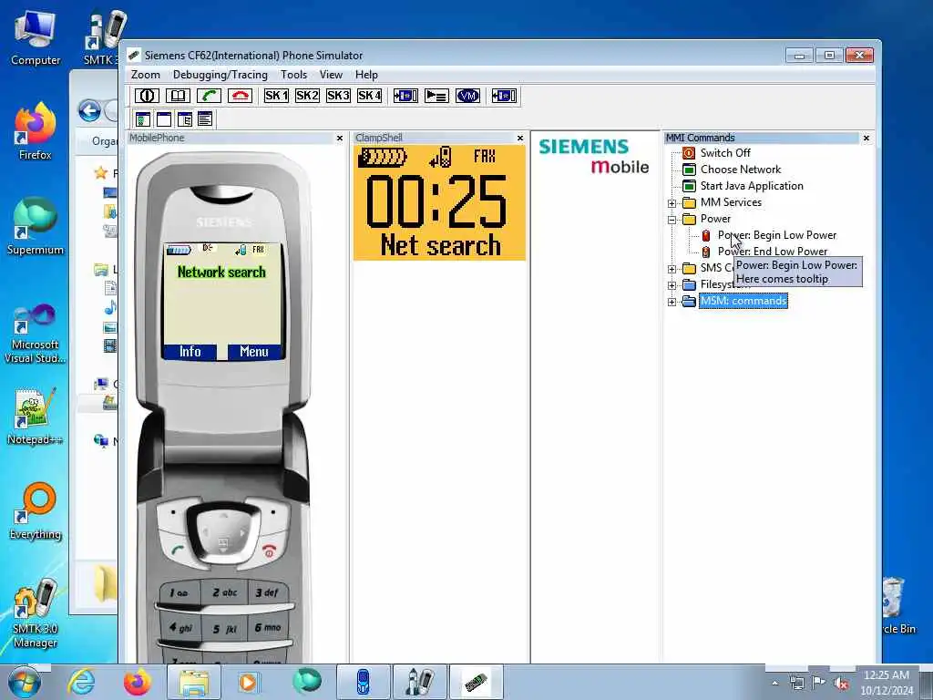Click the center navigation pad on the phone
933x700 pixels.
coord(223,531)
